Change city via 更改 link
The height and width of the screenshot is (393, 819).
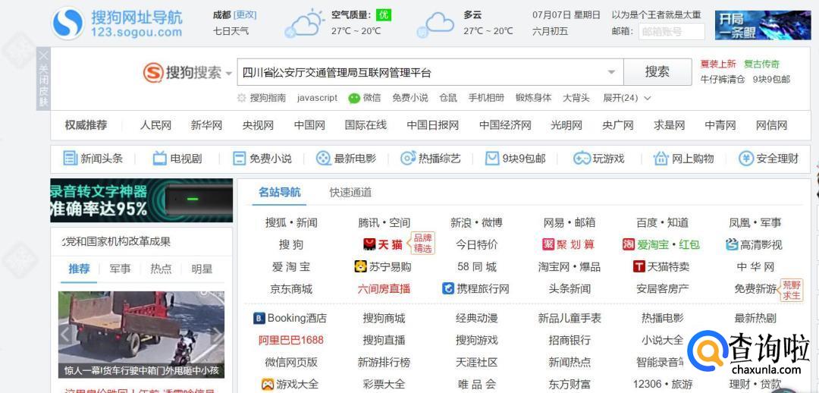[245, 14]
